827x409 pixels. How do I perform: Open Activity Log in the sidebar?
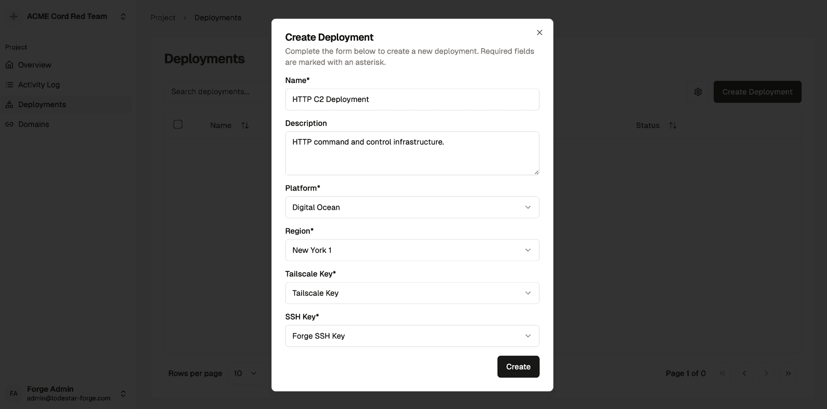[x=66, y=85]
